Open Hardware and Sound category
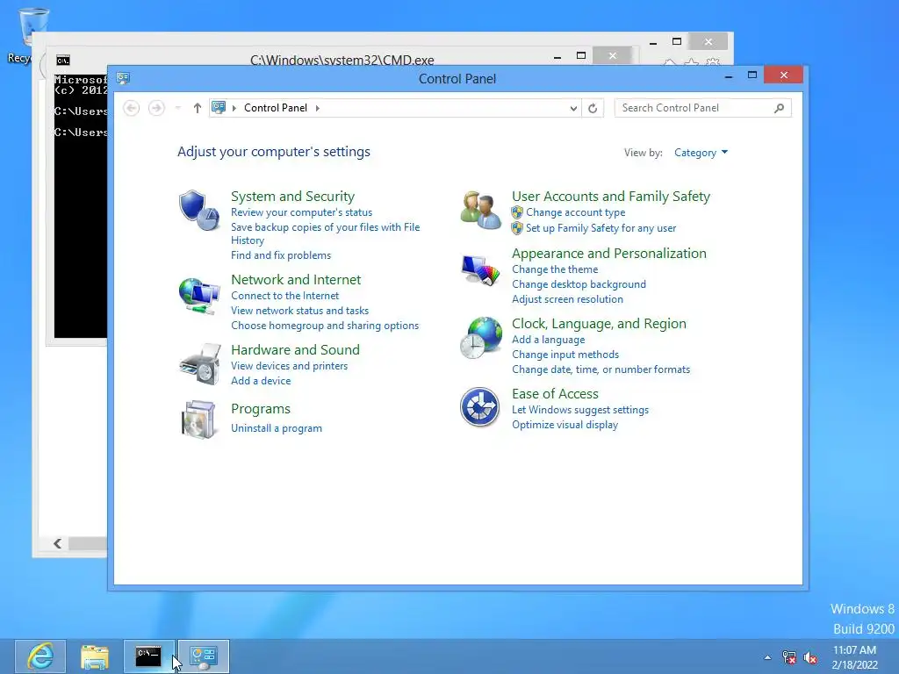 (295, 349)
